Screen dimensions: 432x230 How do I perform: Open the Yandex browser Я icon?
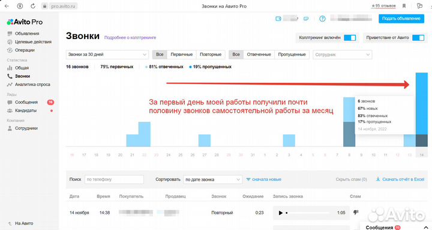pos(20,6)
